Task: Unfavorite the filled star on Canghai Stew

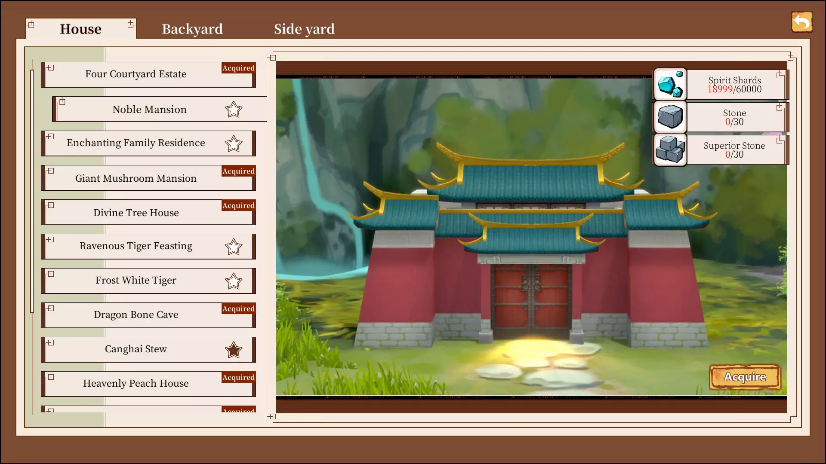Action: [x=234, y=350]
